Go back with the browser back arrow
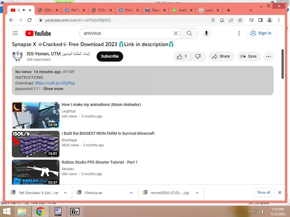This screenshot has width=290, height=217. [x=11, y=20]
